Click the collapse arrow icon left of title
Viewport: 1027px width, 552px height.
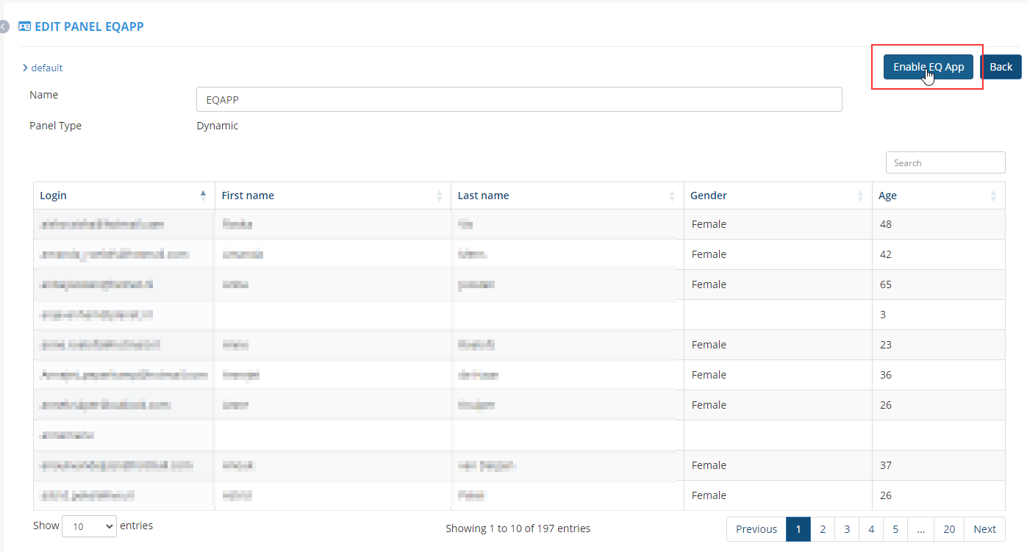pyautogui.click(x=4, y=27)
